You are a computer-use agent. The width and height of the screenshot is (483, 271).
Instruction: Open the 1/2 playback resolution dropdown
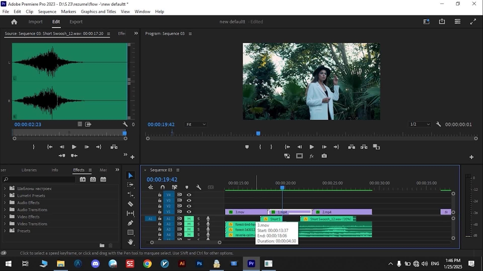(420, 125)
